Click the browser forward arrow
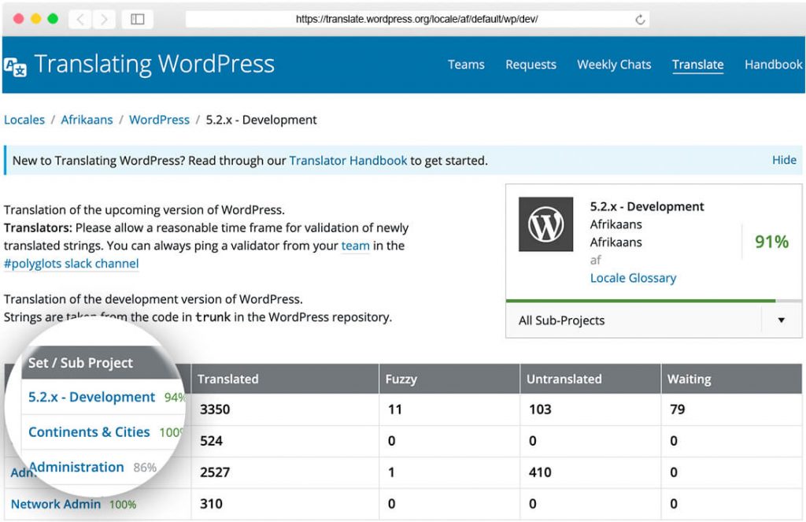The width and height of the screenshot is (806, 522). point(104,20)
